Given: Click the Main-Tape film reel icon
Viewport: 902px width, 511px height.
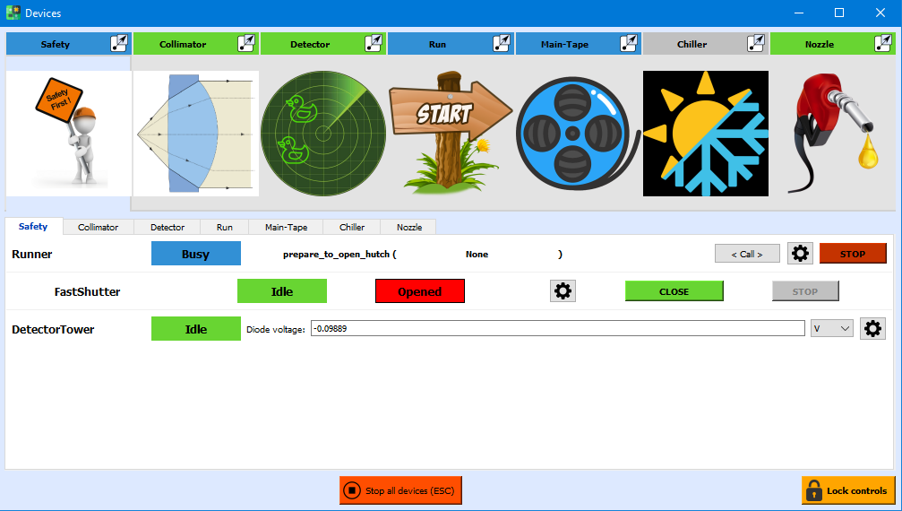Looking at the screenshot, I should pos(578,134).
